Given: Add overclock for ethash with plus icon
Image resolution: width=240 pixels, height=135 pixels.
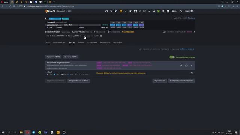Looking at the screenshot, I should tap(192, 73).
